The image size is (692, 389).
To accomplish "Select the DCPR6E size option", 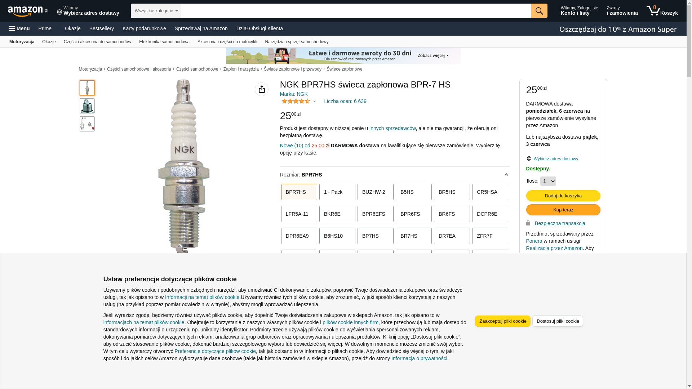I will (x=490, y=214).
